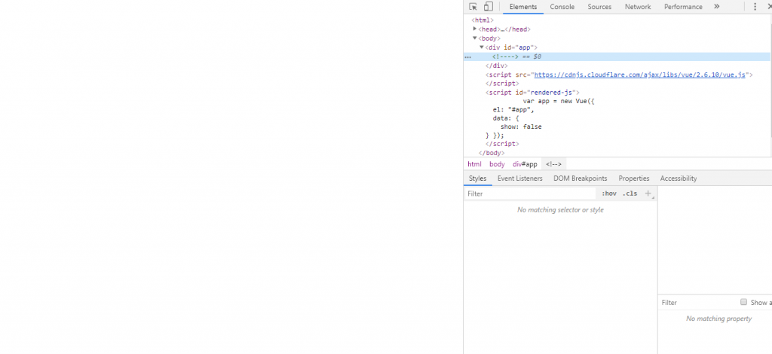This screenshot has height=354, width=772.
Task: Open the Performance tab
Action: (683, 7)
